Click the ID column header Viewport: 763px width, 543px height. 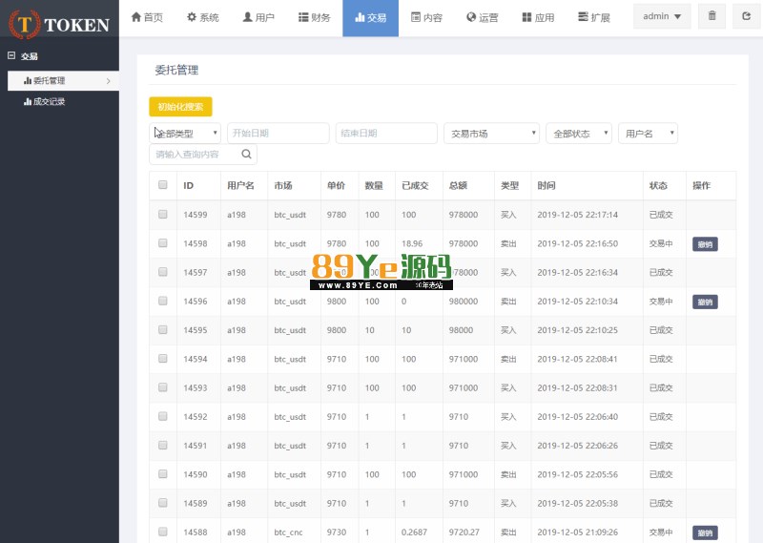[x=188, y=185]
